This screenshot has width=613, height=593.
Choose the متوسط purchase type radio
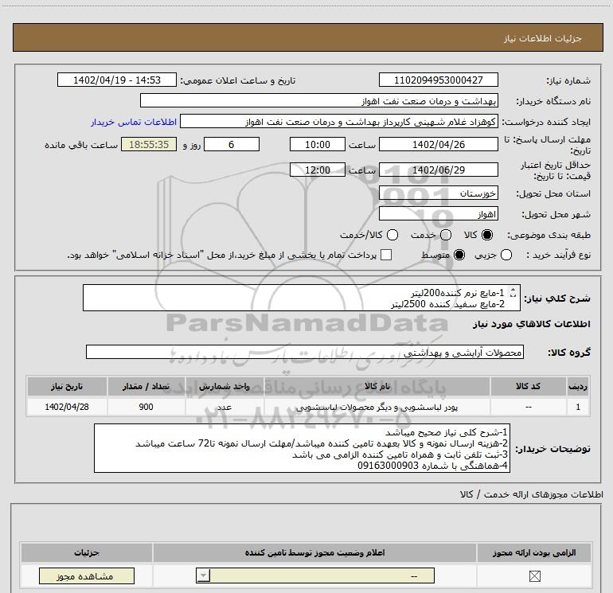tap(459, 255)
